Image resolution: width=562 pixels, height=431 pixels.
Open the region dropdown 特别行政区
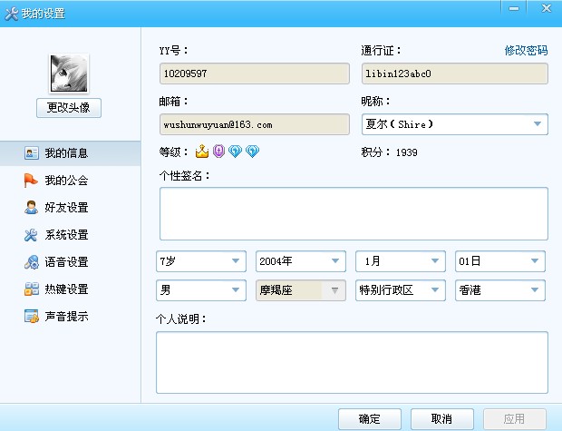click(401, 290)
